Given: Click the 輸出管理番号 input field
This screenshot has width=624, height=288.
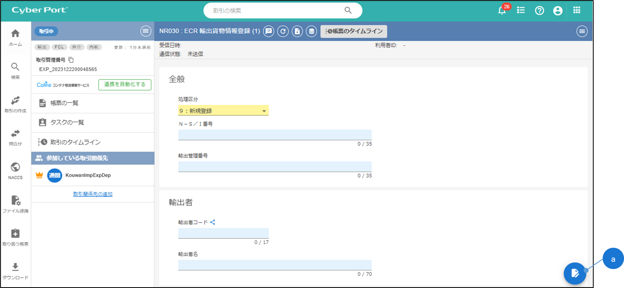Looking at the screenshot, I should (x=274, y=167).
